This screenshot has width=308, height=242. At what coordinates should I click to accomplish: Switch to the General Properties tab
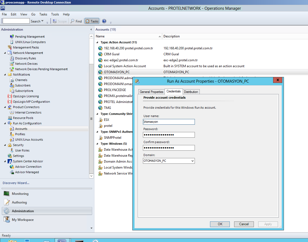[151, 92]
